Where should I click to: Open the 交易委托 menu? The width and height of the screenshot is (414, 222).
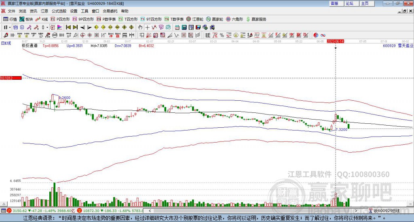(110, 11)
